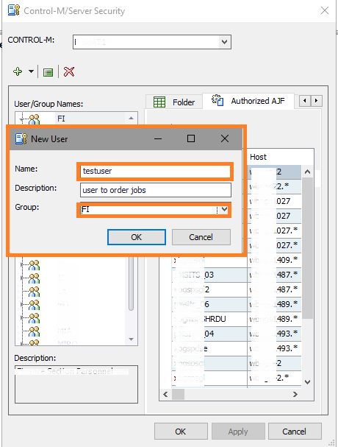This screenshot has width=338, height=447.
Task: Click the green plus Add icon
Action: pyautogui.click(x=18, y=71)
